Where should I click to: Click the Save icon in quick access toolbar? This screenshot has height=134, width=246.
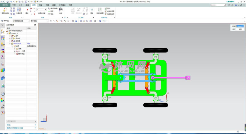7,1
